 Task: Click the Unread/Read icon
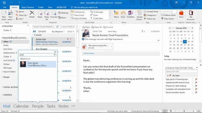click(145, 12)
